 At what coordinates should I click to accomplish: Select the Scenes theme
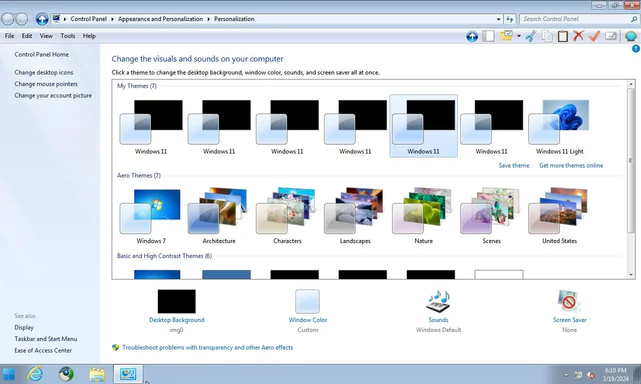coord(492,215)
